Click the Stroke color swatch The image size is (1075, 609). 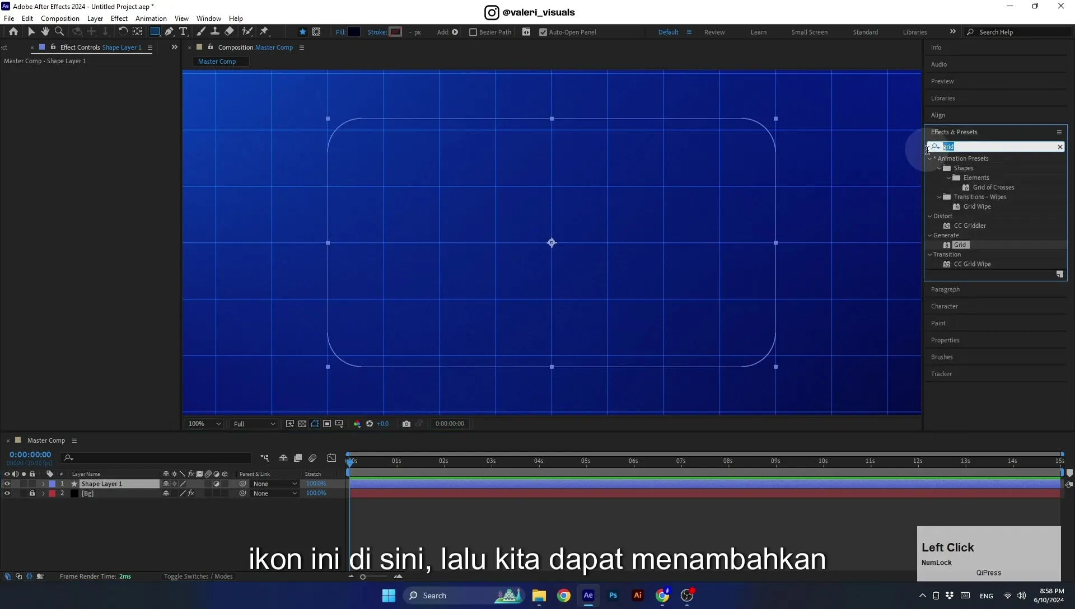click(396, 32)
